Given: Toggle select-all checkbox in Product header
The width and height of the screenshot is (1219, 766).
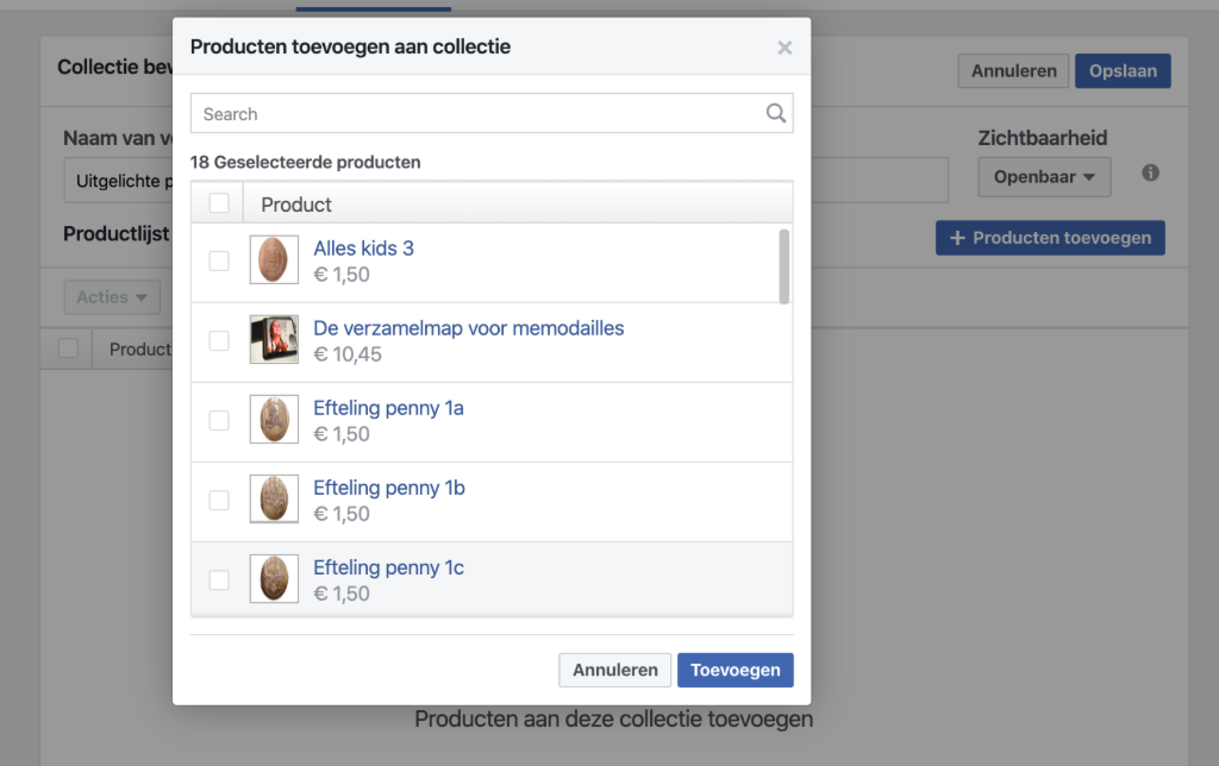Looking at the screenshot, I should coord(219,203).
